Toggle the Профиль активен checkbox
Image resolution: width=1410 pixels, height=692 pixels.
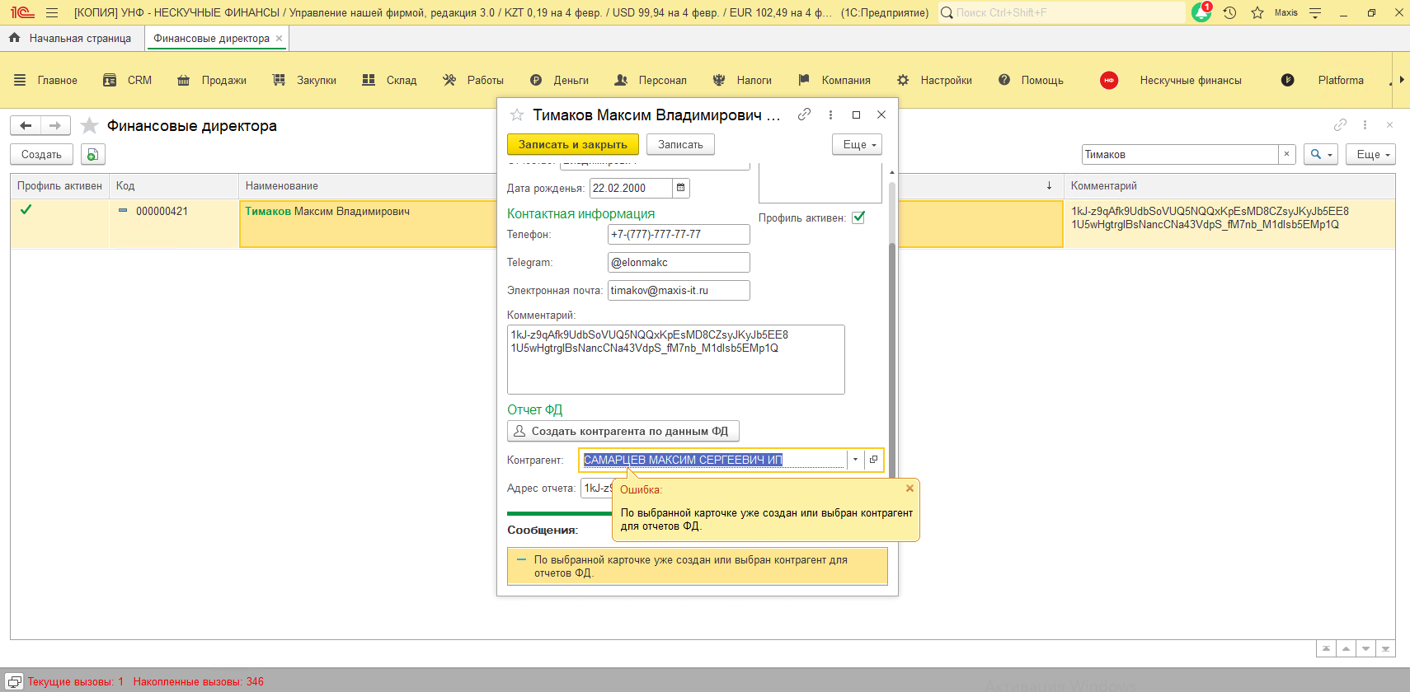pyautogui.click(x=858, y=217)
